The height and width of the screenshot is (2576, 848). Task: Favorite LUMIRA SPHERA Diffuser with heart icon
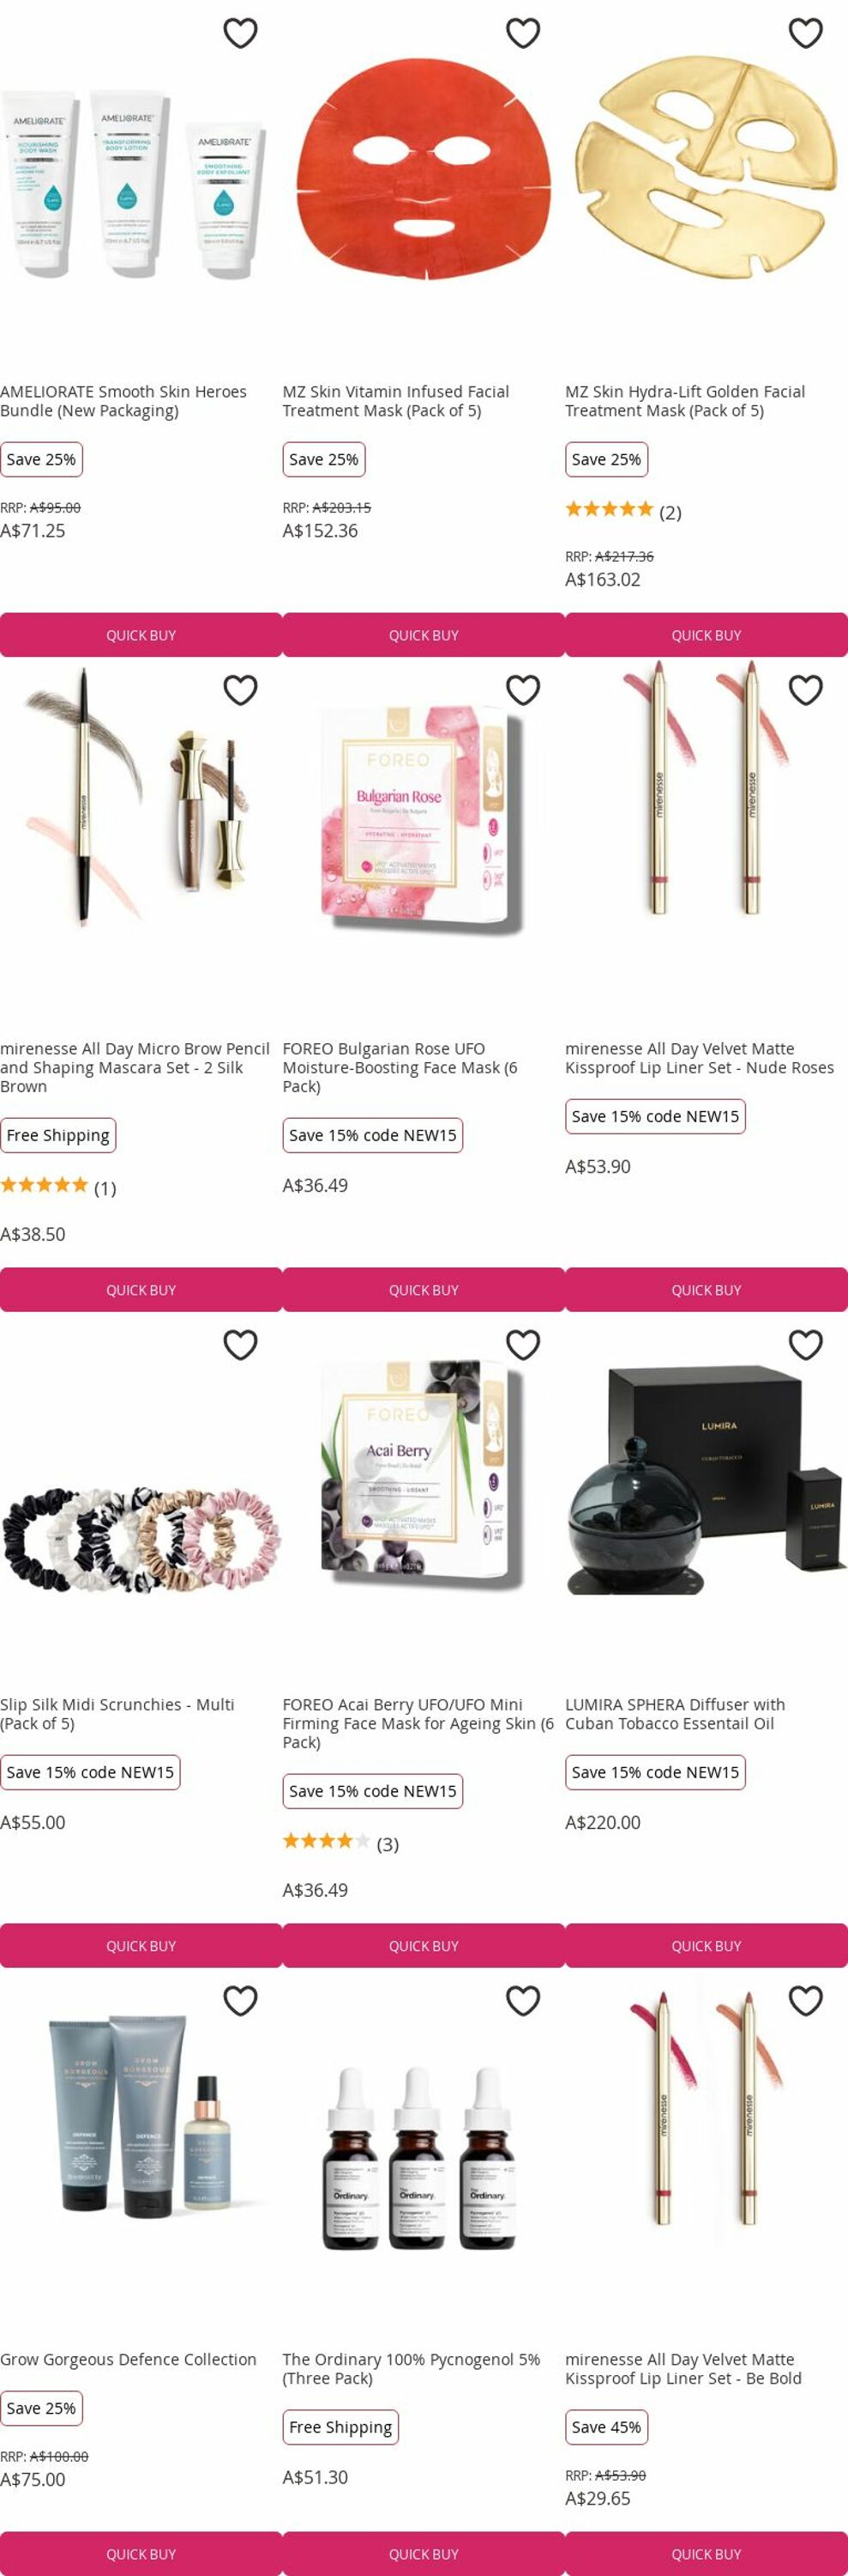[805, 1344]
